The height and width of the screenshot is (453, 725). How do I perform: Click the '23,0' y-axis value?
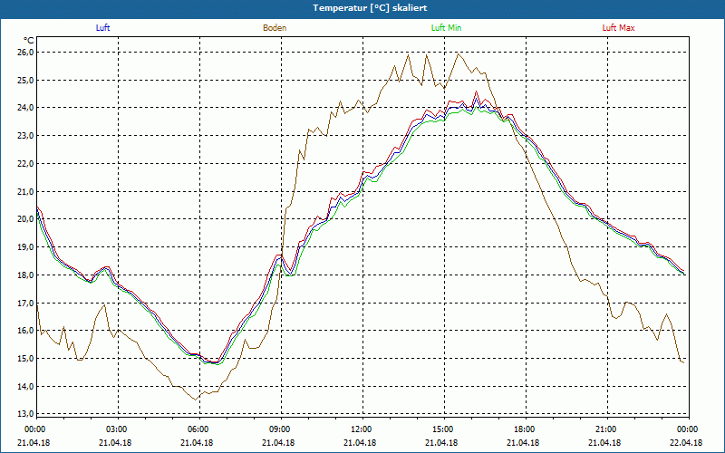click(26, 136)
